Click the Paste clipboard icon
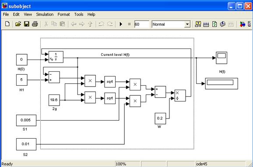The width and height of the screenshot is (253, 167). click(62, 24)
